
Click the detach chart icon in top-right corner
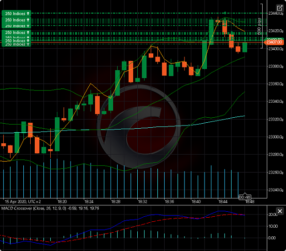point(280,8)
